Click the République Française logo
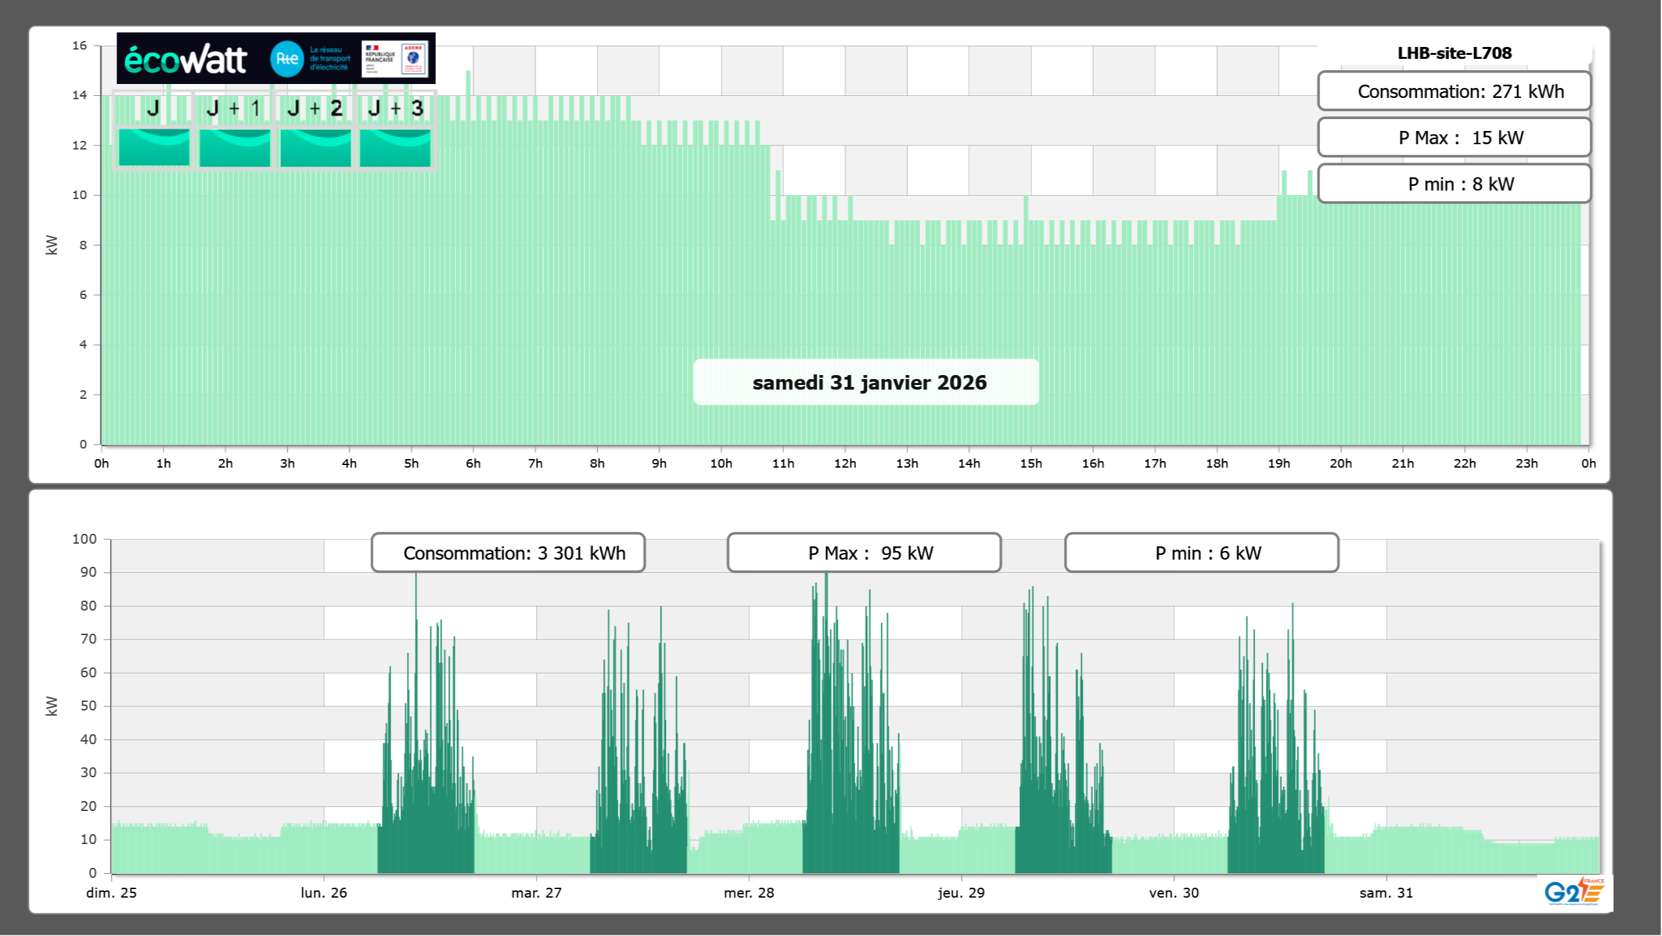 (x=379, y=59)
